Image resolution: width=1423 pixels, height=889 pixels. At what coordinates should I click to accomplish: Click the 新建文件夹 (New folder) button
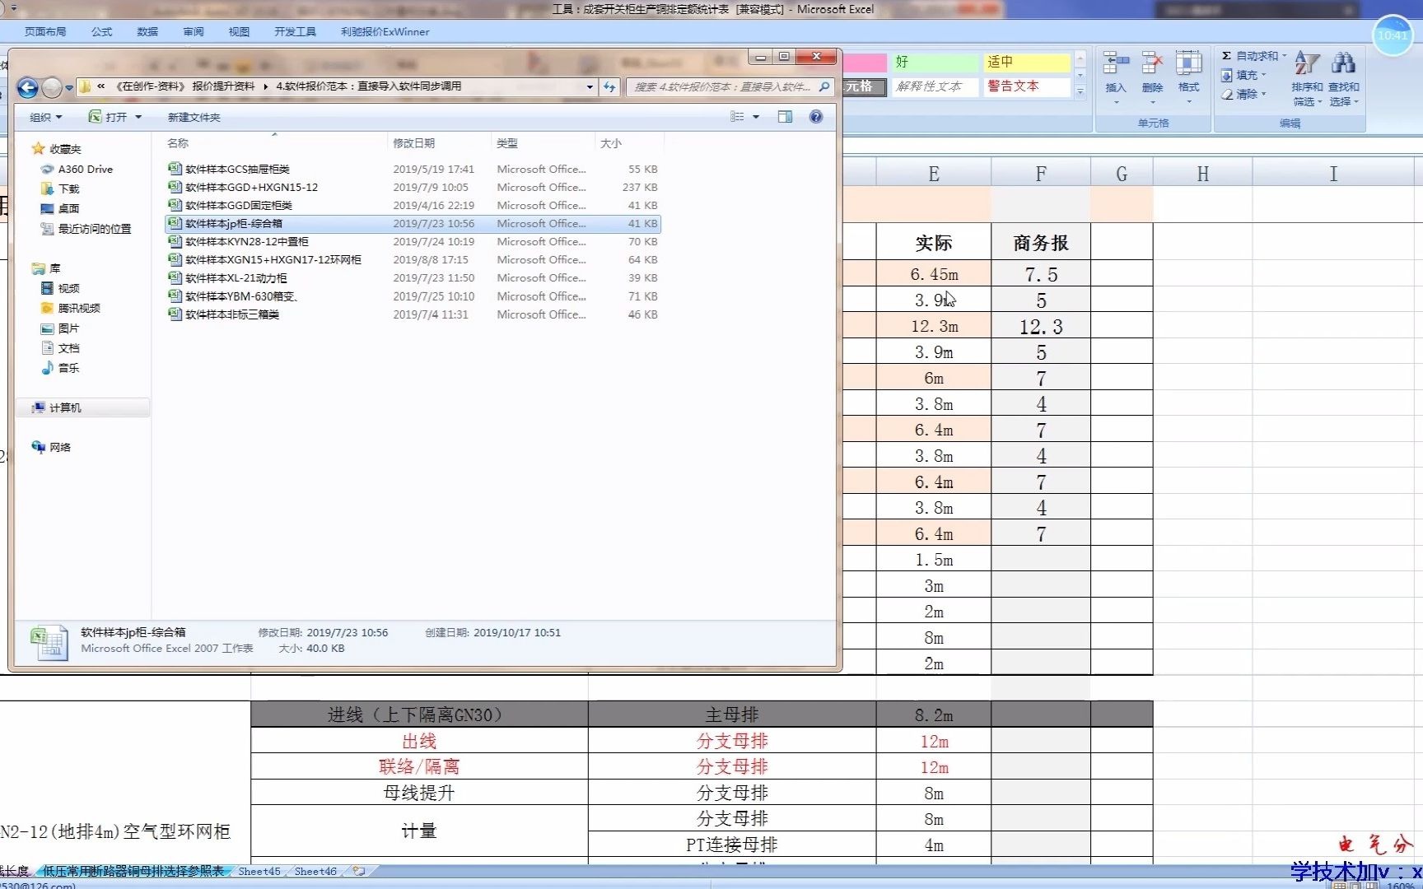click(194, 117)
